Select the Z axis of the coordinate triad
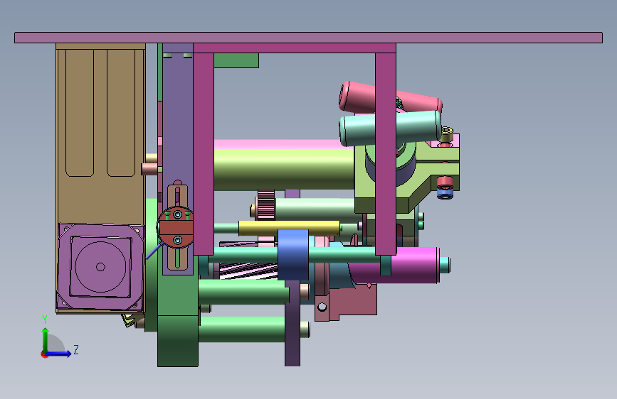This screenshot has width=617, height=399. point(60,354)
